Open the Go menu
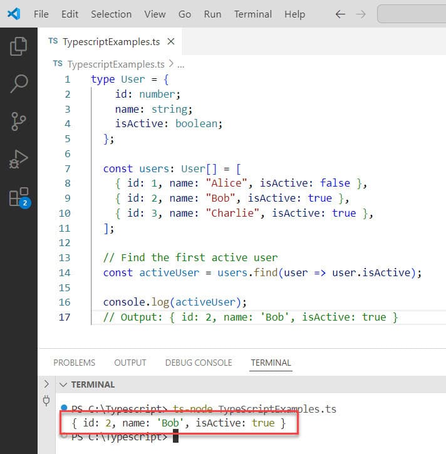This screenshot has width=446, height=454. pyautogui.click(x=185, y=14)
